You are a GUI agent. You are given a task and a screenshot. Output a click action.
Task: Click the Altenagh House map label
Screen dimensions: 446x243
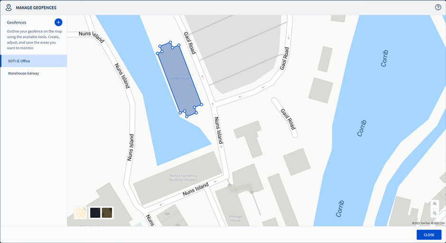click(x=235, y=218)
